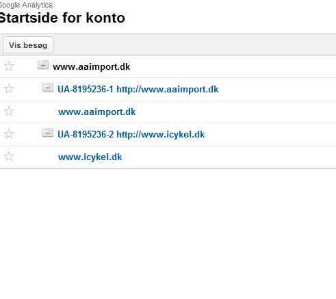The image size is (336, 299).
Task: Star the UA-8195236-1 property row
Action: point(9,88)
